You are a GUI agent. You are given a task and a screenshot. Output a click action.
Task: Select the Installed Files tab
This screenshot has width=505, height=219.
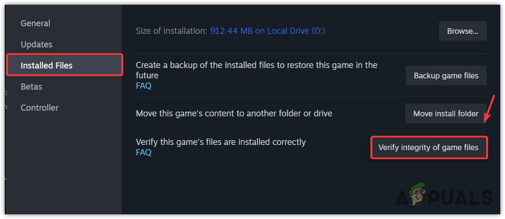click(x=47, y=66)
